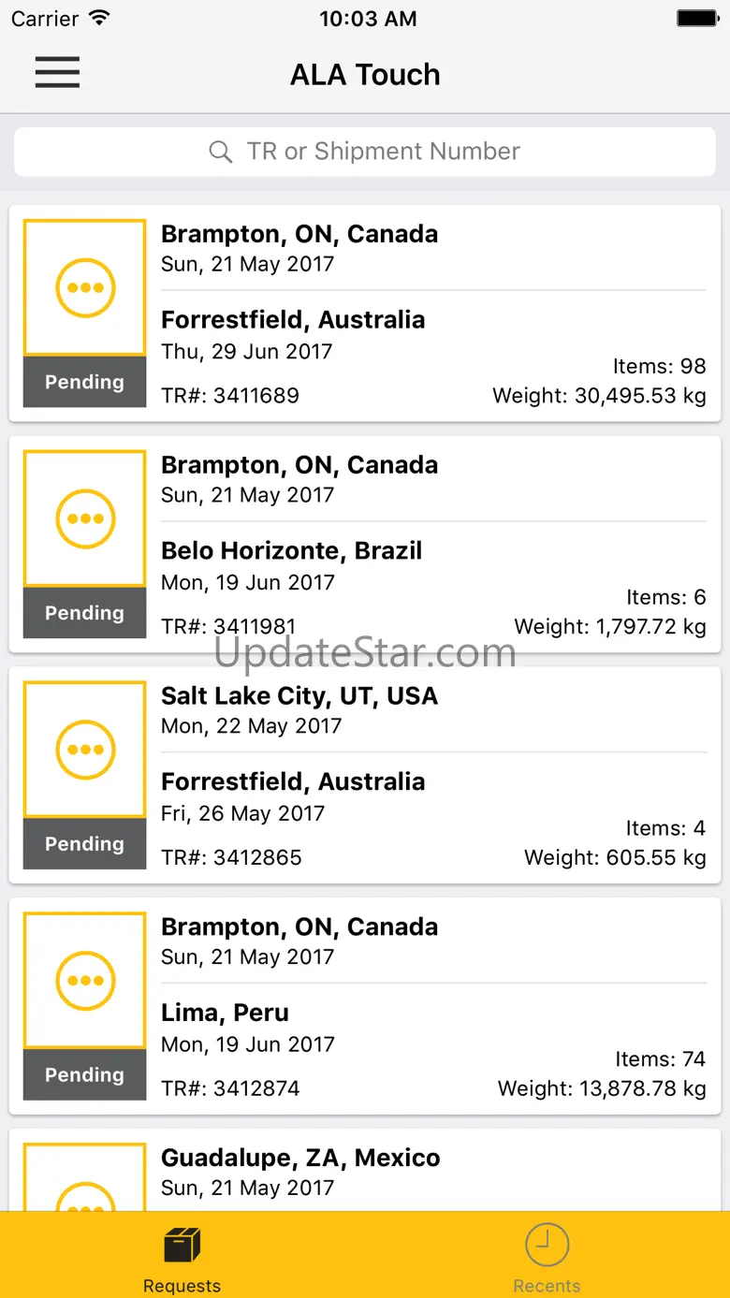The width and height of the screenshot is (730, 1298).
Task: Focus the TR or Shipment Number search field
Action: point(365,152)
